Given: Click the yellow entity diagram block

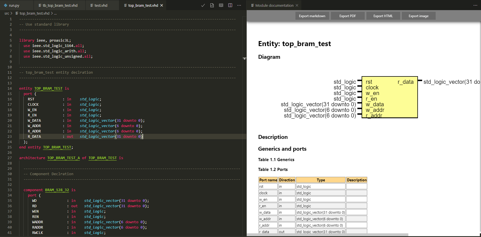Looking at the screenshot, I should pos(390,97).
